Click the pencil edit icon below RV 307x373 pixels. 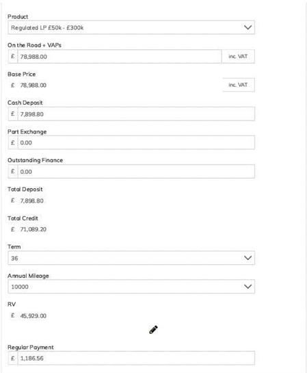point(153,330)
